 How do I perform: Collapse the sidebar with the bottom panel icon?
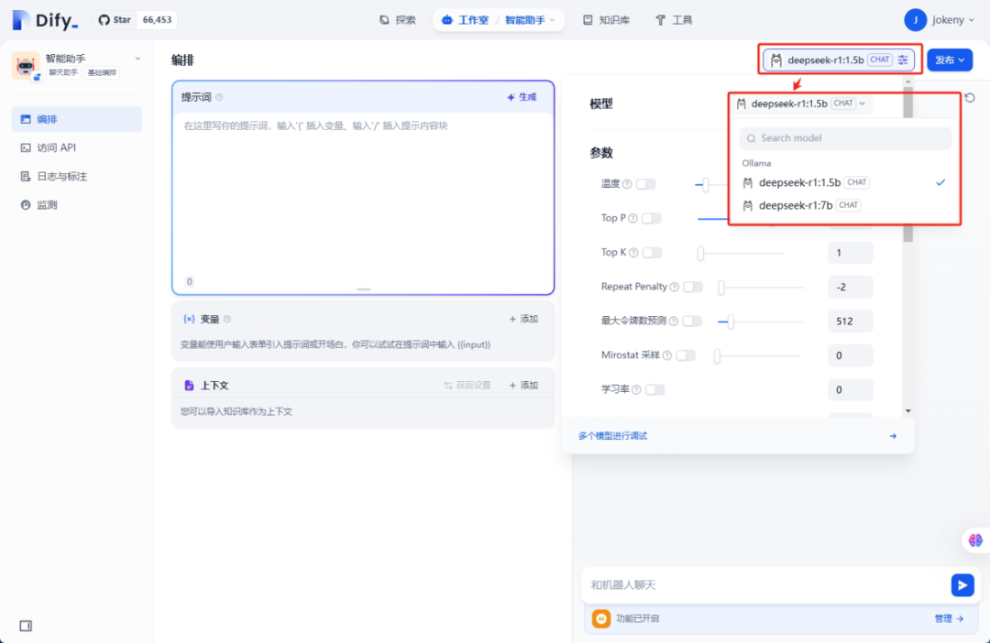[x=26, y=626]
